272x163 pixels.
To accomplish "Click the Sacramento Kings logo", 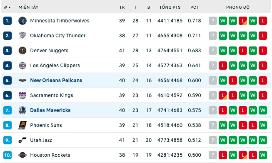I will pyautogui.click(x=22, y=95).
